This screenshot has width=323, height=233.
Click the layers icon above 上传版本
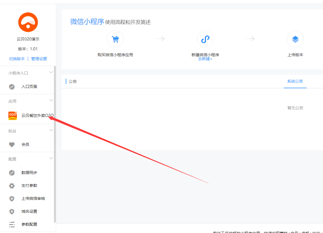pos(295,39)
